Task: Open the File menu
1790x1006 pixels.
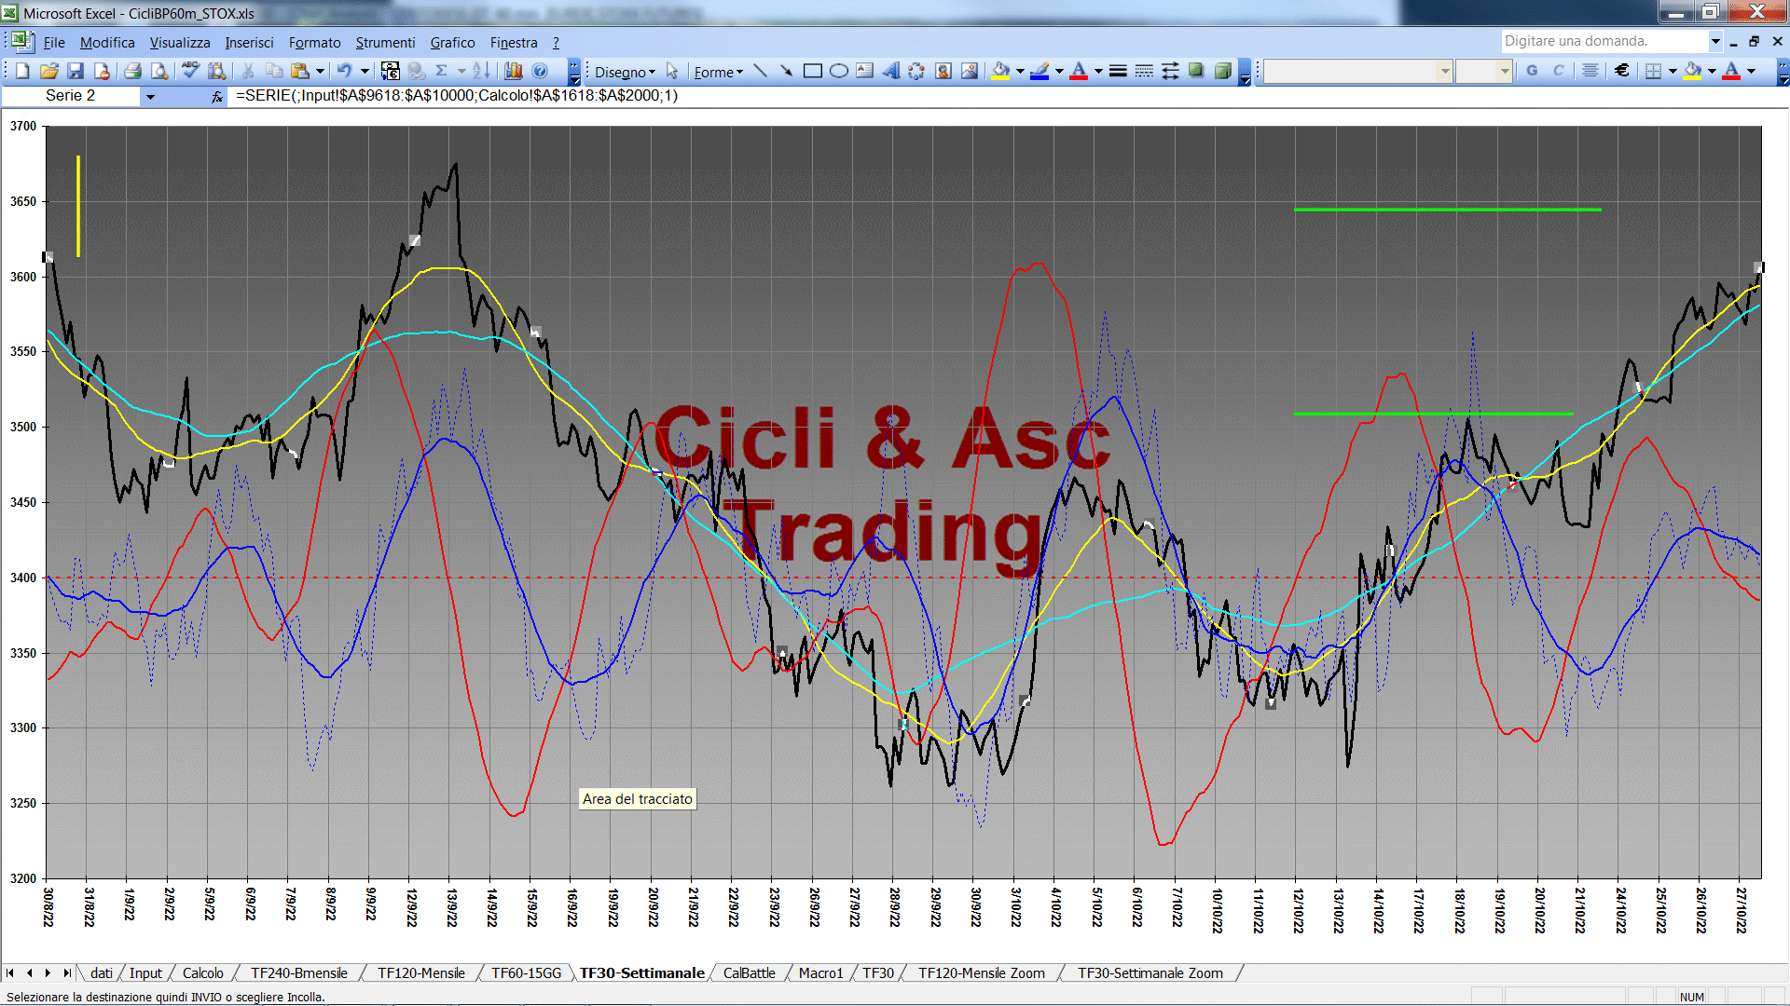Action: 54,42
